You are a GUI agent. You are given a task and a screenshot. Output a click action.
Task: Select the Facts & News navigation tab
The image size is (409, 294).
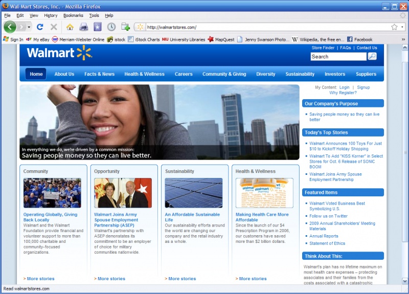[99, 74]
